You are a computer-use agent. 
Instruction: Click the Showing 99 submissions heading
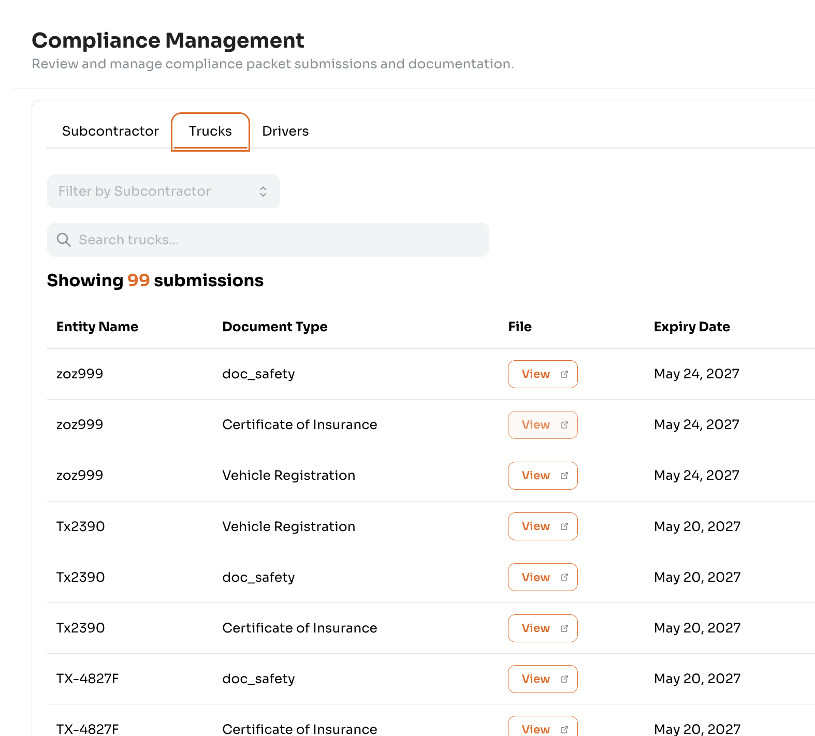tap(155, 281)
